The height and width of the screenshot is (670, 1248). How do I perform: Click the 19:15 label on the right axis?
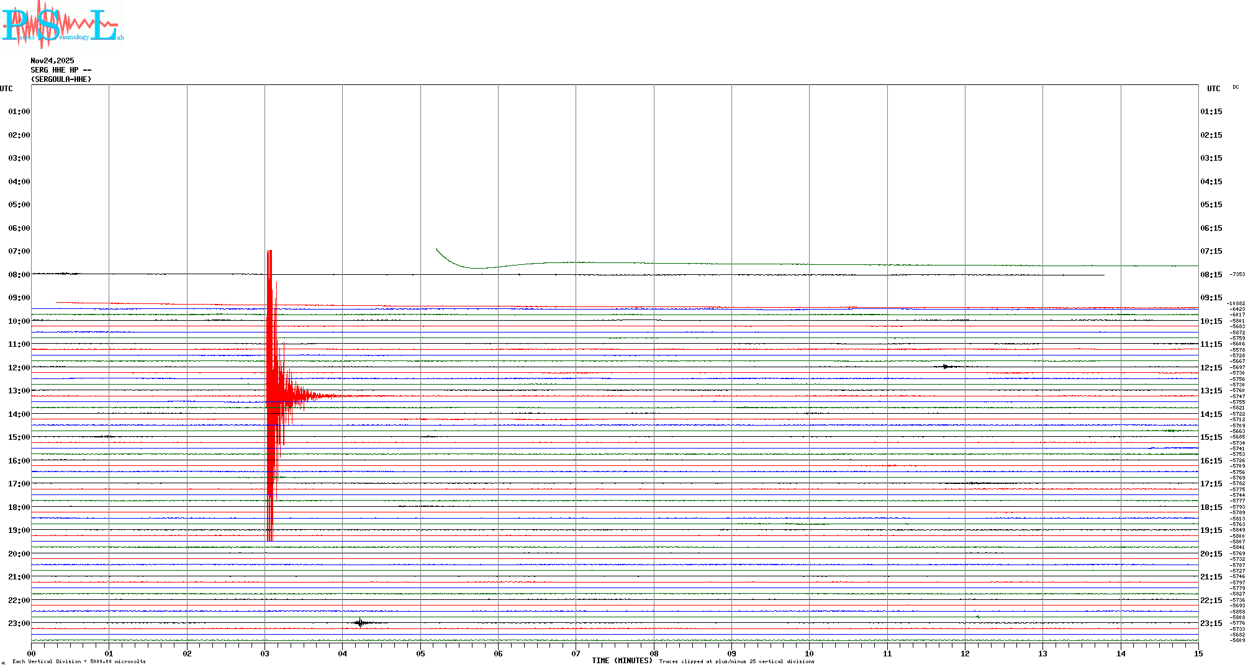[1211, 530]
